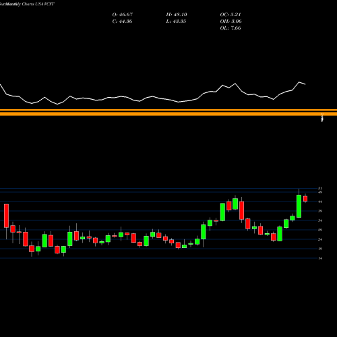
Task: Click the "O: 46.67" open price value
Action: [x=123, y=15]
